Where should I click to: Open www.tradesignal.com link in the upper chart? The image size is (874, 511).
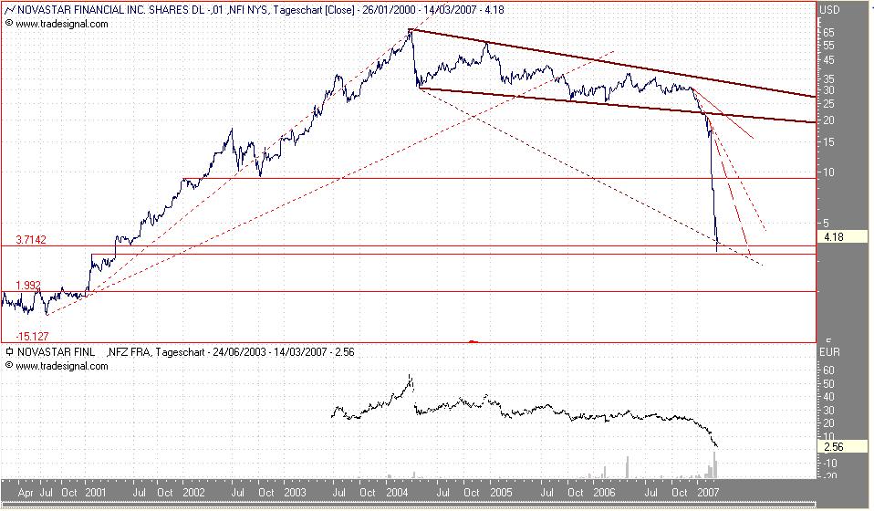coord(62,24)
